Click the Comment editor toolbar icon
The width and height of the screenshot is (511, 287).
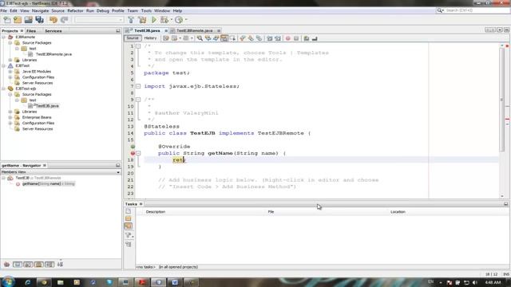pos(307,38)
